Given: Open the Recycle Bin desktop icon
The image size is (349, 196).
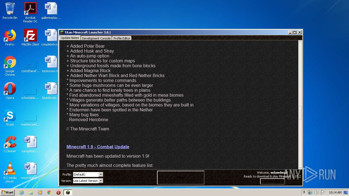Looking at the screenshot, I should [10, 11].
